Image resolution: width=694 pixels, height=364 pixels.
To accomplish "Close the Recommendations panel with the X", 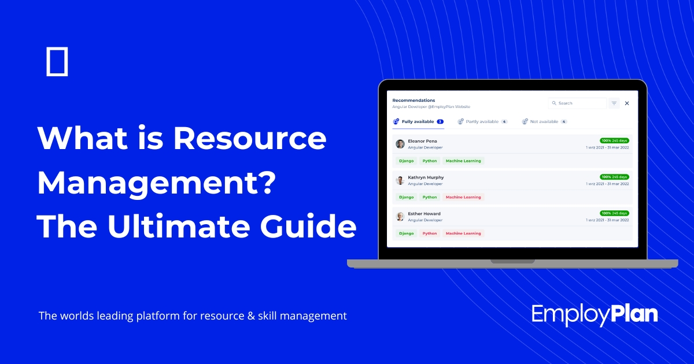I will (x=627, y=103).
